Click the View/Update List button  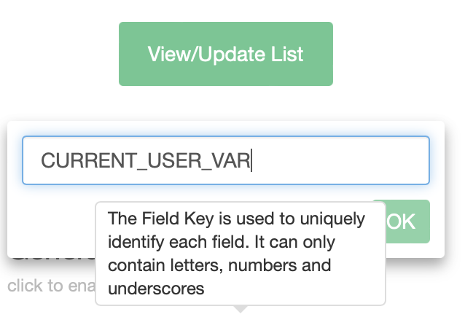point(226,54)
